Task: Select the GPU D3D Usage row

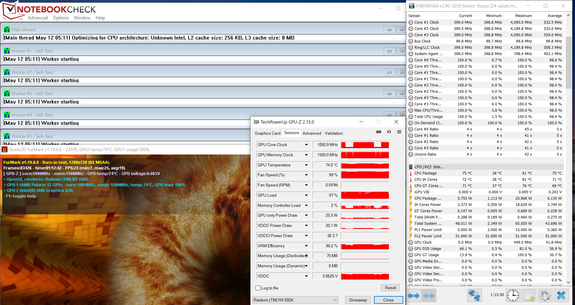Action: [485, 249]
